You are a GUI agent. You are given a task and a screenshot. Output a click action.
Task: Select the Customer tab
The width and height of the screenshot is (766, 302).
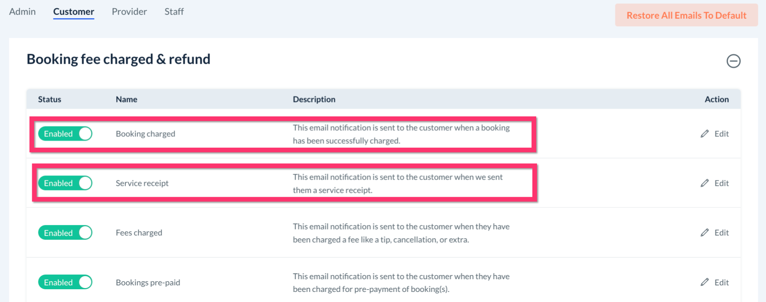point(74,12)
